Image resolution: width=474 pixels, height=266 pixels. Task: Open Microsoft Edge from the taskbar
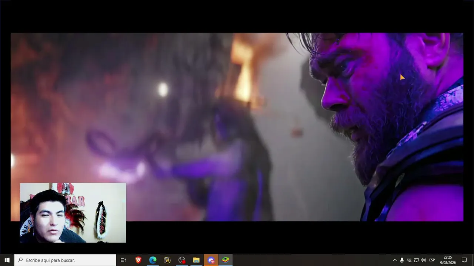(x=153, y=260)
